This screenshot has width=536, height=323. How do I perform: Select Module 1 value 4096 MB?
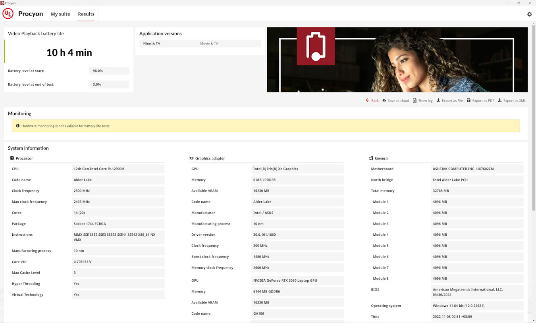pos(477,202)
